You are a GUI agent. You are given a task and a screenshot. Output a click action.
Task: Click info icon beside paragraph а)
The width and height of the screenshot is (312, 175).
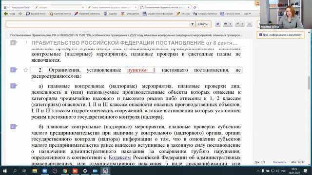coord(14,86)
